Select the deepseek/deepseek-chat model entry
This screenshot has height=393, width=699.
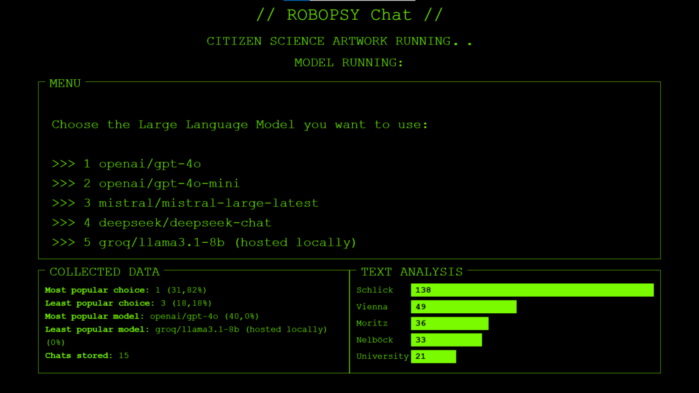pyautogui.click(x=161, y=223)
